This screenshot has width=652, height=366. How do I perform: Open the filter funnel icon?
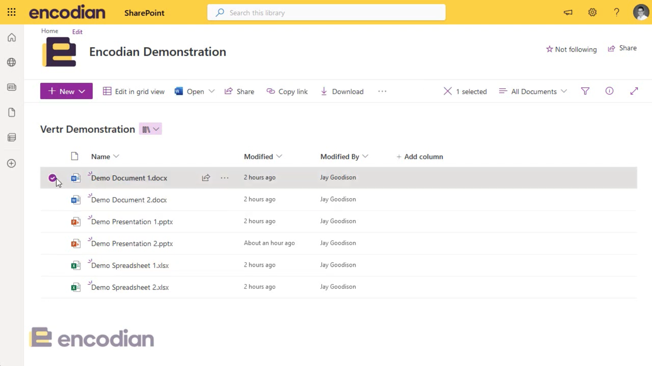[x=585, y=91]
